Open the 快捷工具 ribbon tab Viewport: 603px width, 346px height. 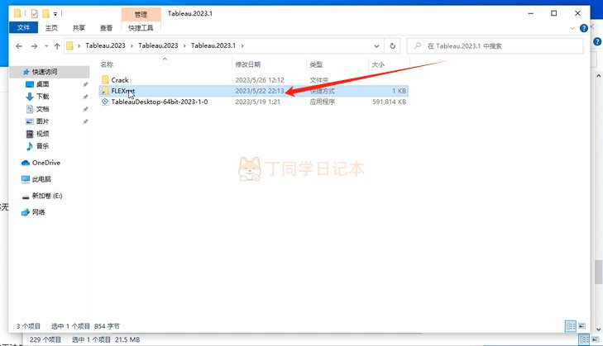click(x=141, y=27)
